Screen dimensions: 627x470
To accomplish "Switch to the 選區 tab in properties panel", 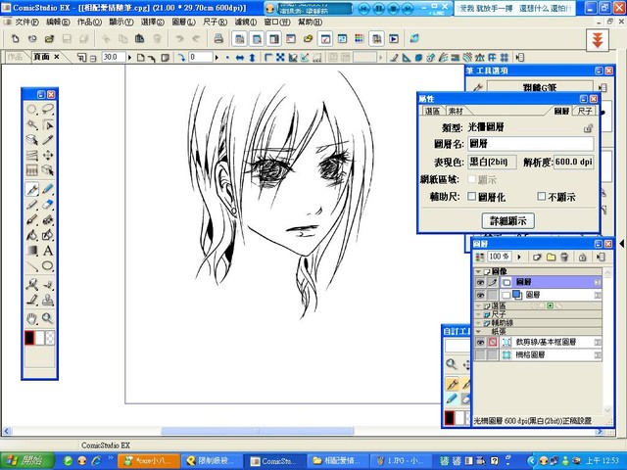I will (x=432, y=111).
